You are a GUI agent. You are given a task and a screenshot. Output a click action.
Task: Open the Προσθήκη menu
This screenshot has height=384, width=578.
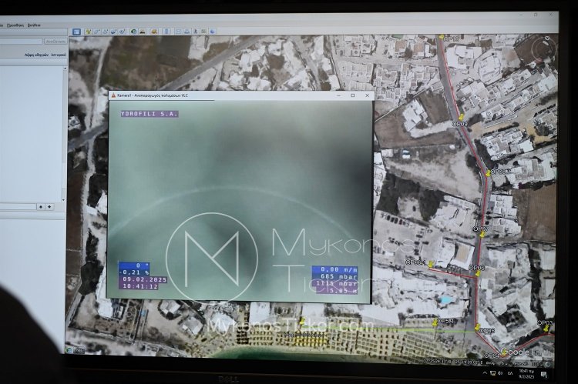(x=15, y=25)
